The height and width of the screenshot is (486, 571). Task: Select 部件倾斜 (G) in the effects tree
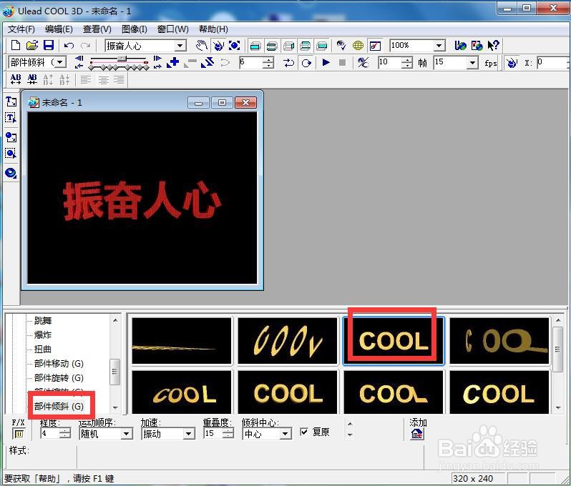click(59, 407)
